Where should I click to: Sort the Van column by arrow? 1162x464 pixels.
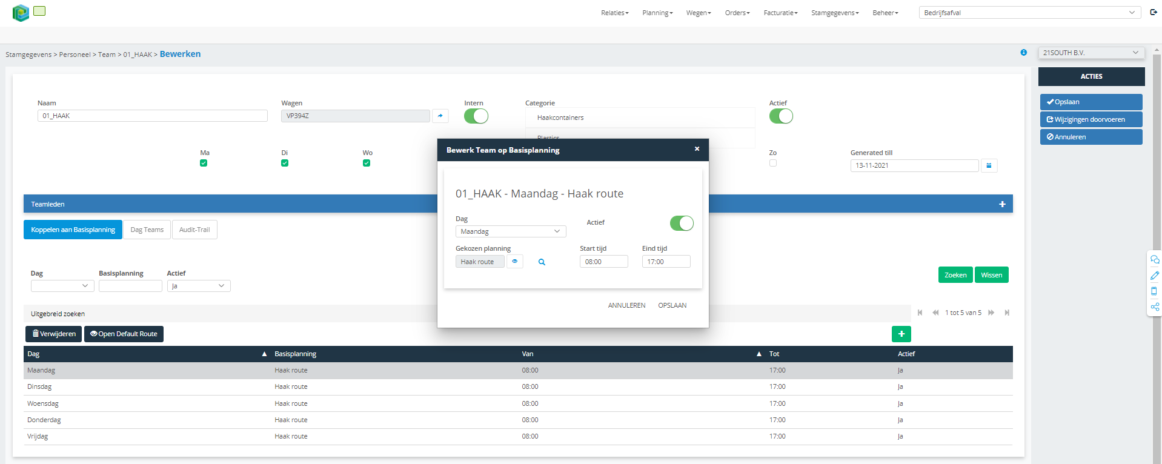click(x=759, y=354)
